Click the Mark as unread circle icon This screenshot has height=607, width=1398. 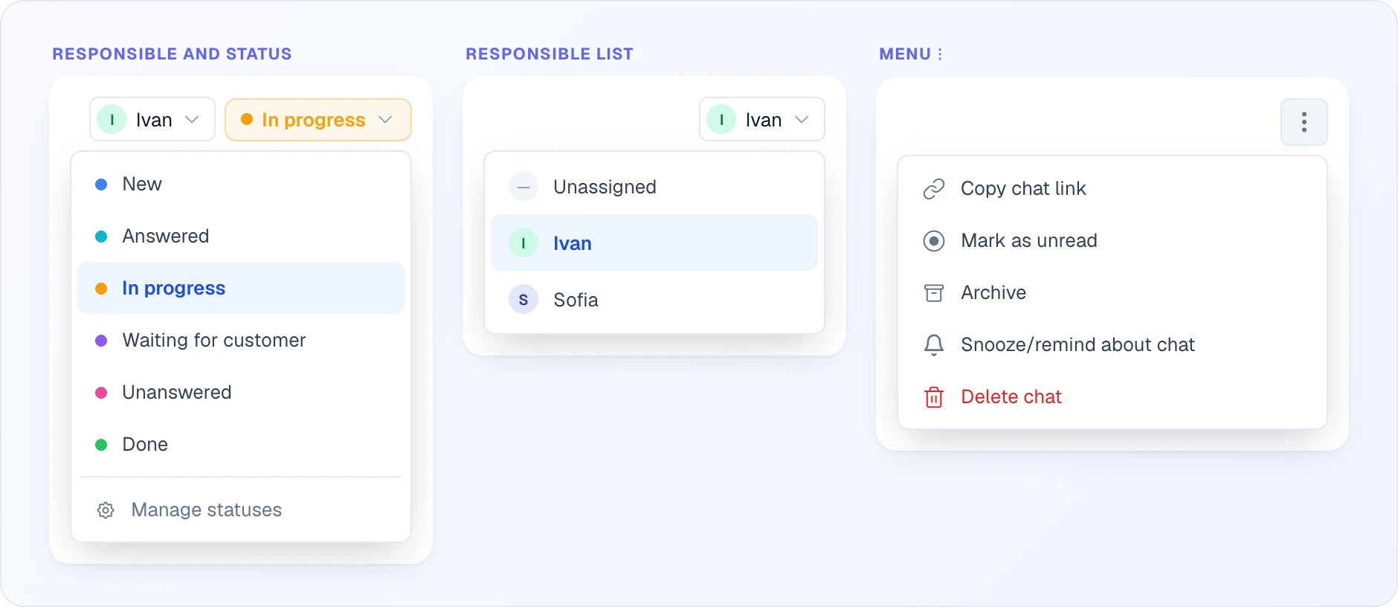click(933, 241)
